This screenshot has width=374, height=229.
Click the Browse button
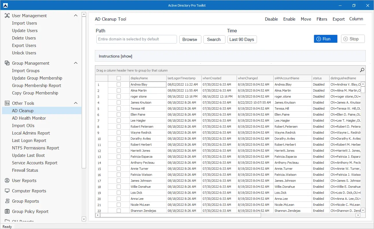(190, 40)
